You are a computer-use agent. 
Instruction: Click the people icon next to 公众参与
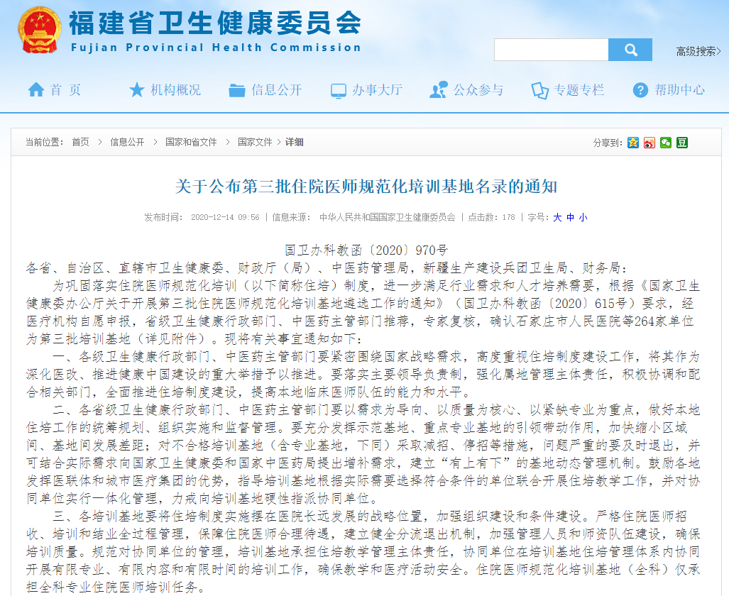point(440,89)
